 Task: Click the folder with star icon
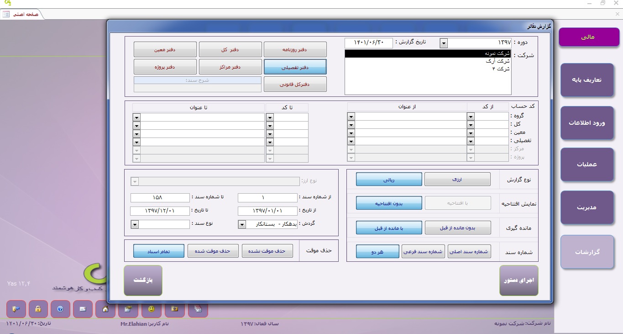pos(175,309)
